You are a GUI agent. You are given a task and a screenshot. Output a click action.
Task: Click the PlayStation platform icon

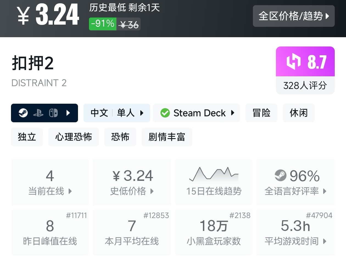(38, 113)
